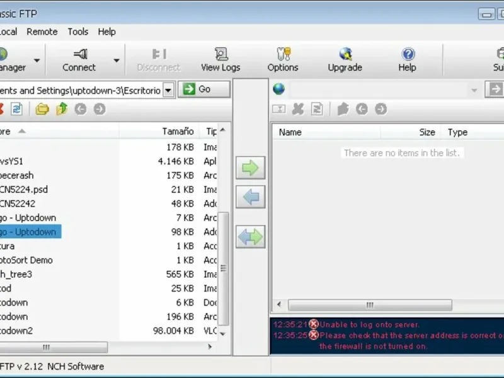This screenshot has width=504, height=378.
Task: Click the Site Manager globe icon
Action: tap(3, 54)
